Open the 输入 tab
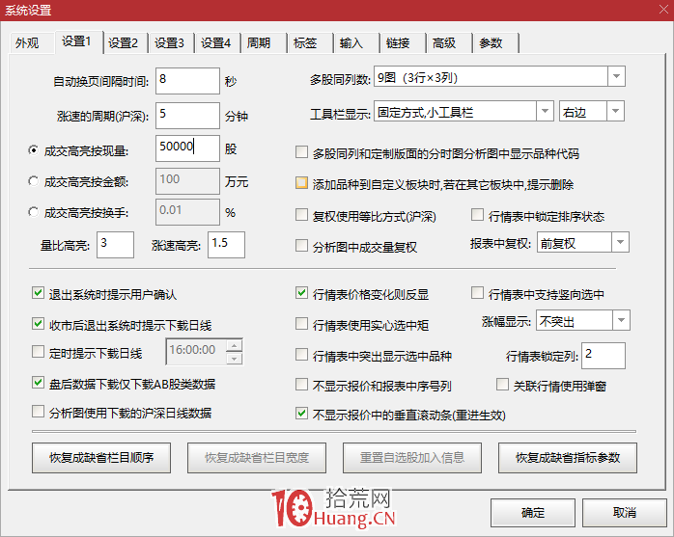Viewport: 674px width, 537px height. point(356,43)
